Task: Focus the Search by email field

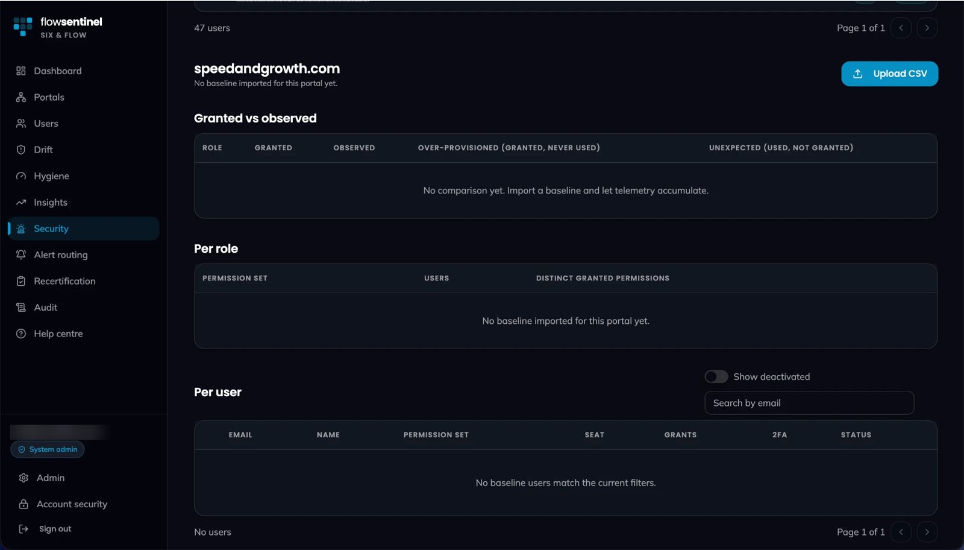Action: 809,403
